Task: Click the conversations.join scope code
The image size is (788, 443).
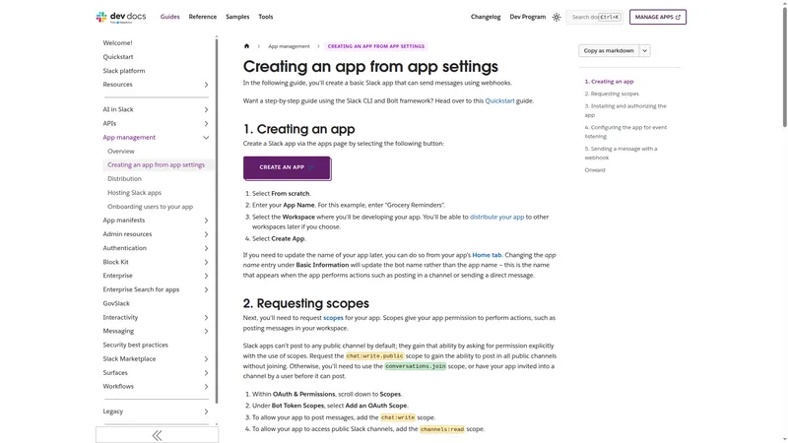Action: (415, 366)
